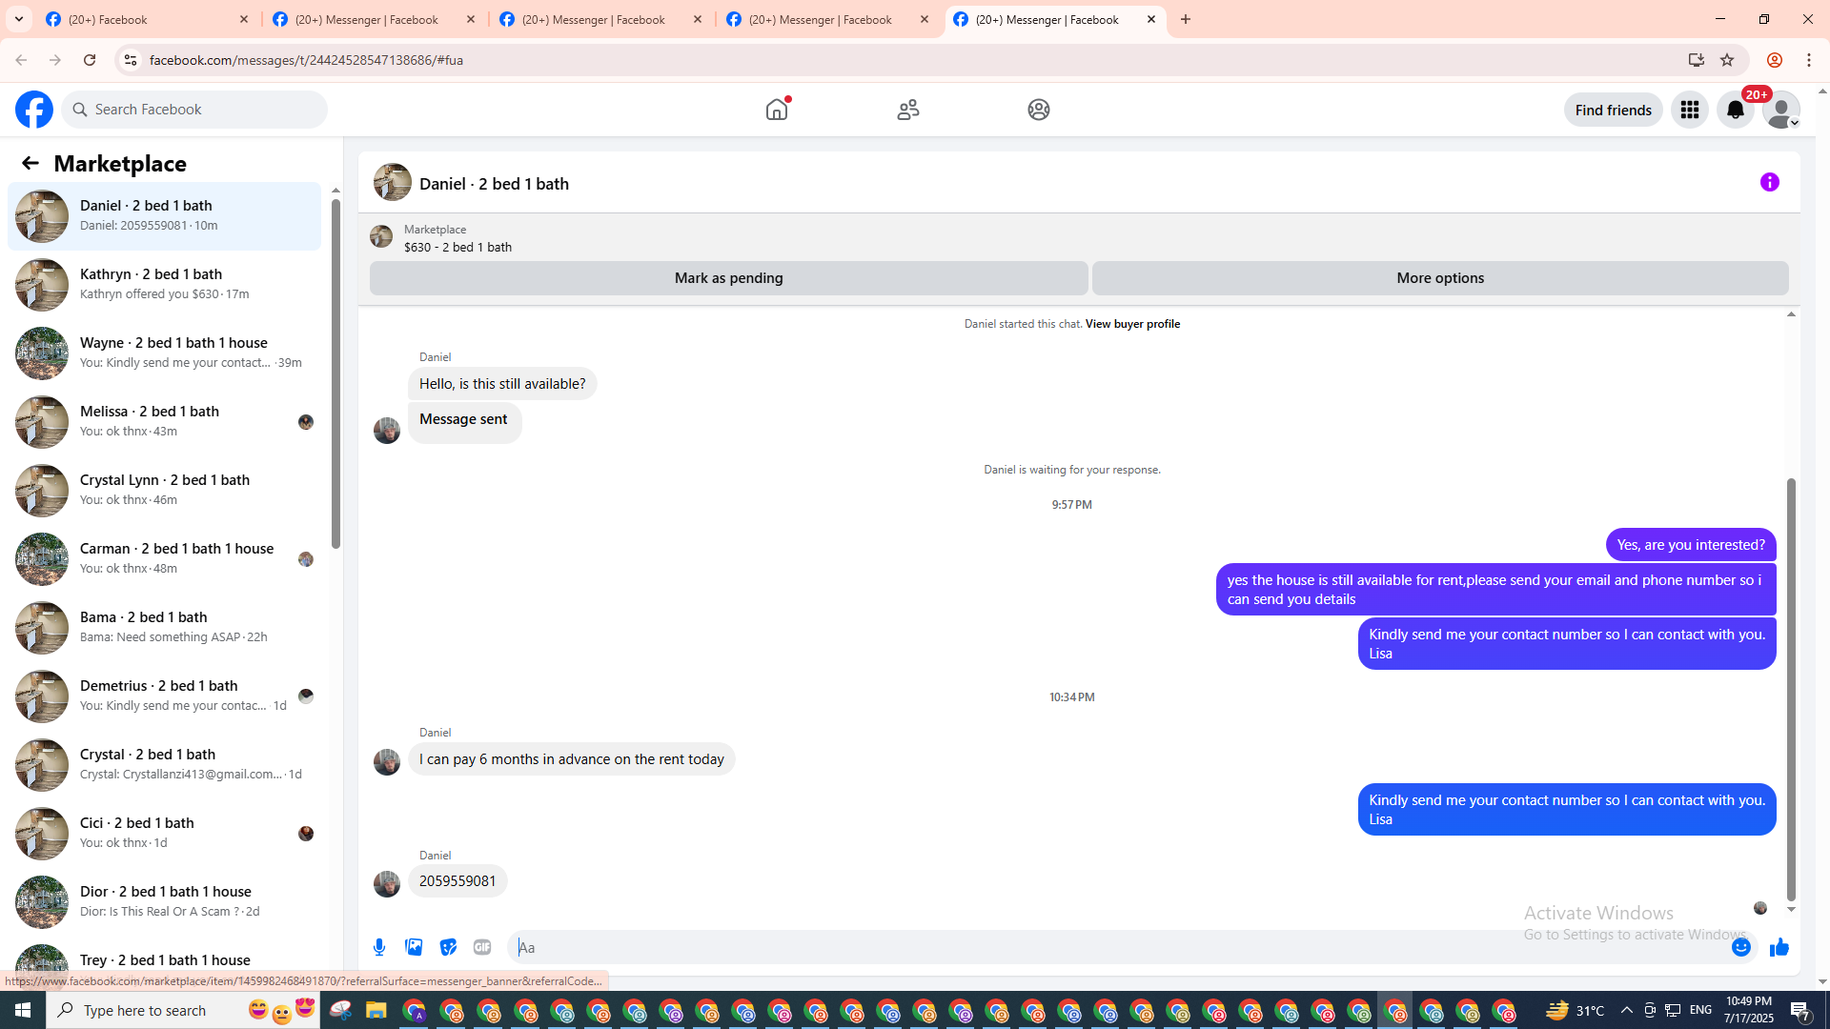The height and width of the screenshot is (1029, 1830).
Task: Click the chat messages scrollbar
Action: coord(1791,690)
